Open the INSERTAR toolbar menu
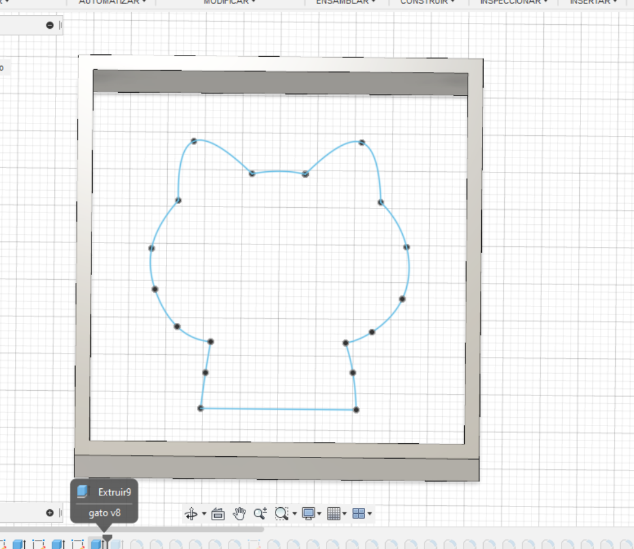634x549 pixels. click(593, 2)
